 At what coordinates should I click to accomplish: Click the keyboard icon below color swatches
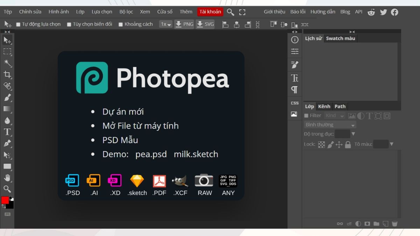(7, 214)
